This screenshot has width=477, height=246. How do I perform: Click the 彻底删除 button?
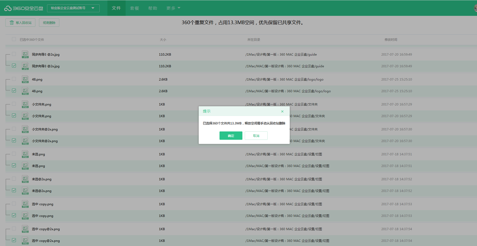(49, 23)
